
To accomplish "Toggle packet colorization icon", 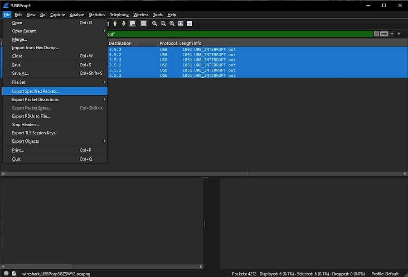I will point(143,23).
